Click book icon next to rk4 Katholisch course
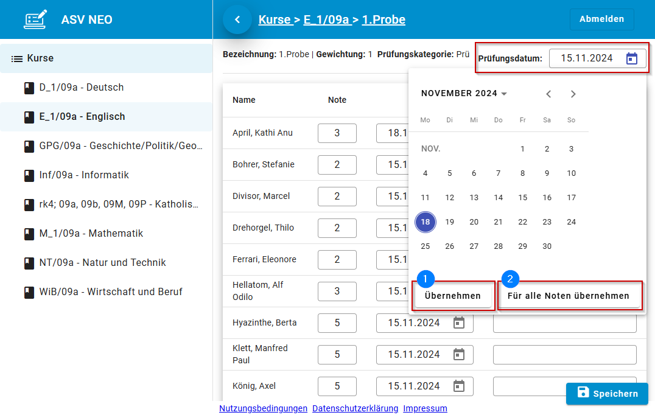655x415 pixels. 29,205
